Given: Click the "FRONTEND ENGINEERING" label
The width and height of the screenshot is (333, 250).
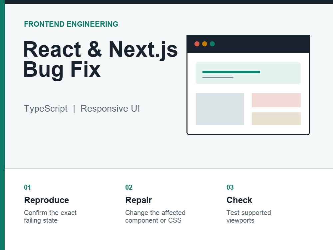Looking at the screenshot, I should click(x=71, y=24).
